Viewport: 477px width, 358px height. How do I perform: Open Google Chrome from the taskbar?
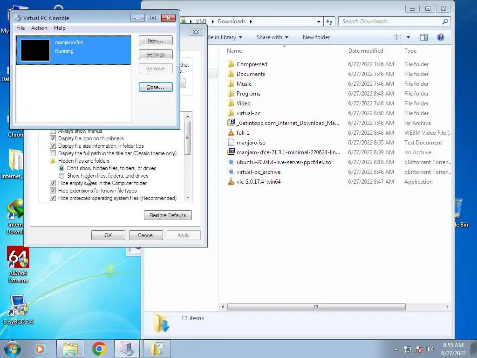99,349
